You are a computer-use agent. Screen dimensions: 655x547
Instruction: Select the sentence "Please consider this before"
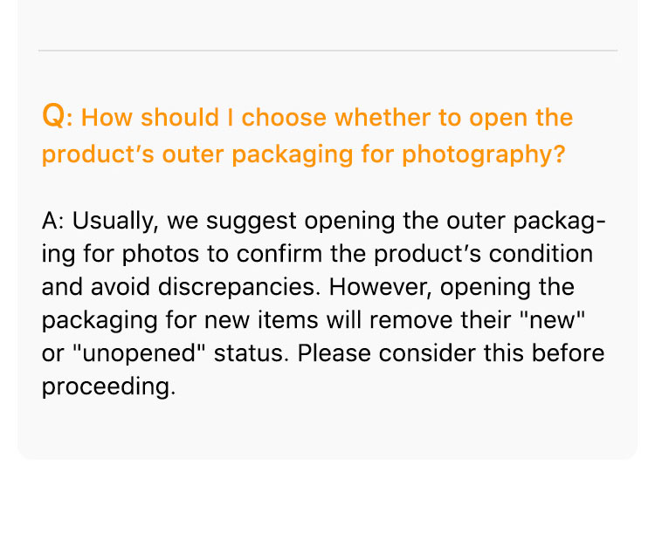[x=452, y=353]
